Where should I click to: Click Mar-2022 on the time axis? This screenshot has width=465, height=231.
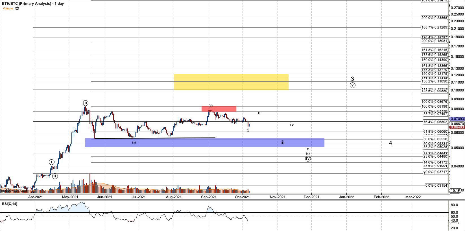pos(413,197)
